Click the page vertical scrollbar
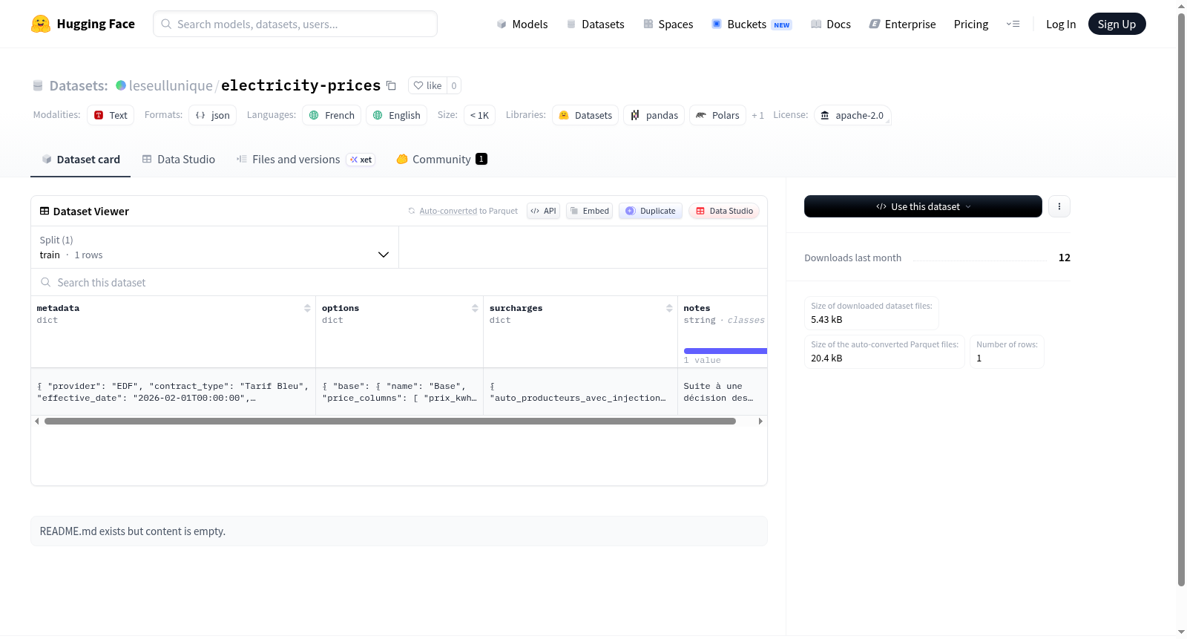Viewport: 1187px width, 639px height. [1181, 300]
